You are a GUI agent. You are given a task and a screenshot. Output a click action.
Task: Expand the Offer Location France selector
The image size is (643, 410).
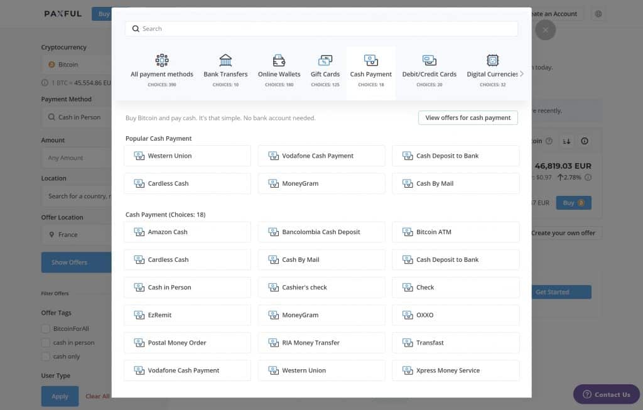tap(75, 235)
